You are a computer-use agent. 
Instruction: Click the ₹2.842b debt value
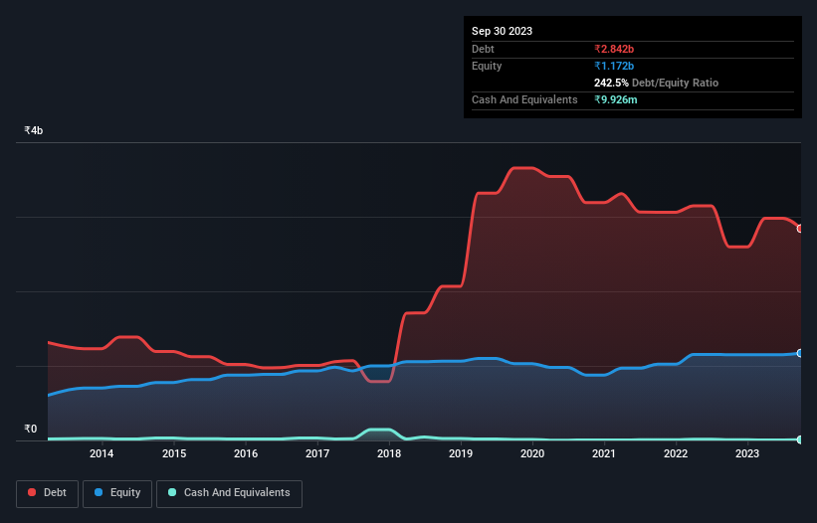[614, 49]
